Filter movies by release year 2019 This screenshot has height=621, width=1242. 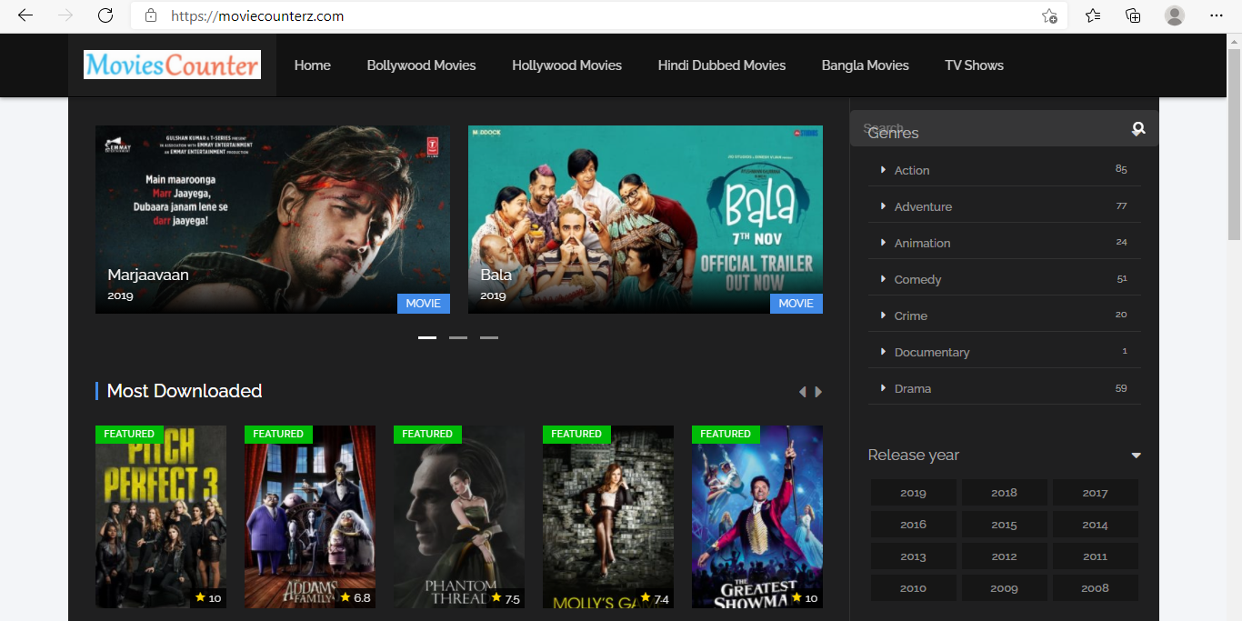click(913, 493)
